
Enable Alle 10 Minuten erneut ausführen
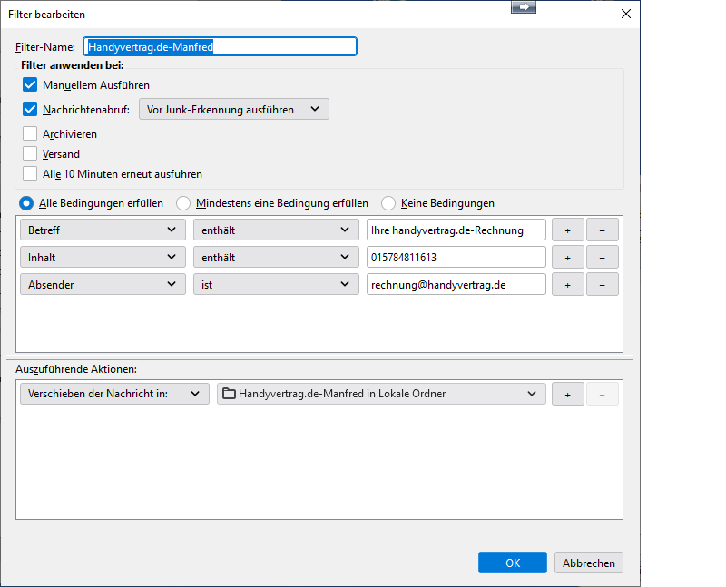30,173
